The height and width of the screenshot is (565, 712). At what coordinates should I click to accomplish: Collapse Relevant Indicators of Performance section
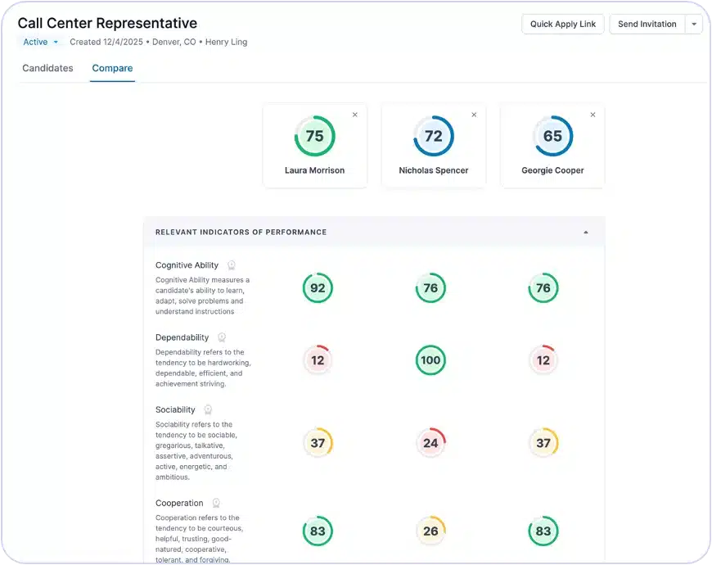click(x=586, y=232)
